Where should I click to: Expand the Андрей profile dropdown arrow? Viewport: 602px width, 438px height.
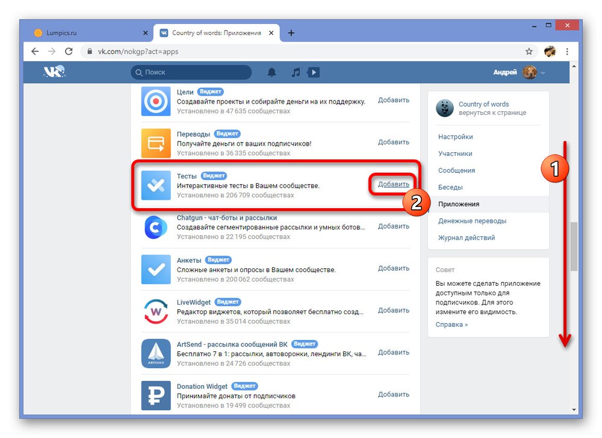(x=542, y=72)
